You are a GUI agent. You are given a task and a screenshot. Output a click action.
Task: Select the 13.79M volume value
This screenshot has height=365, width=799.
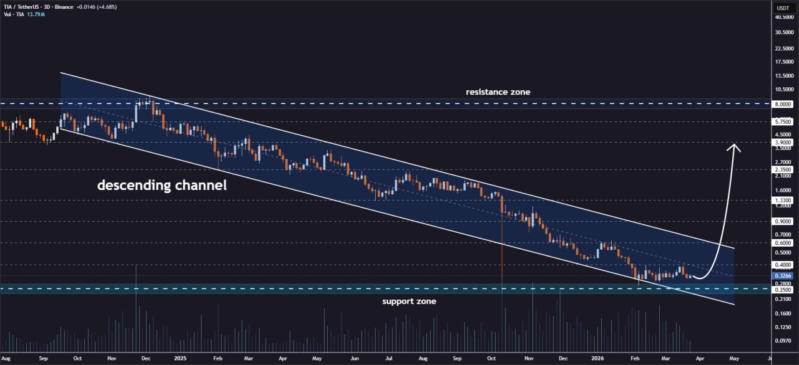(x=36, y=12)
